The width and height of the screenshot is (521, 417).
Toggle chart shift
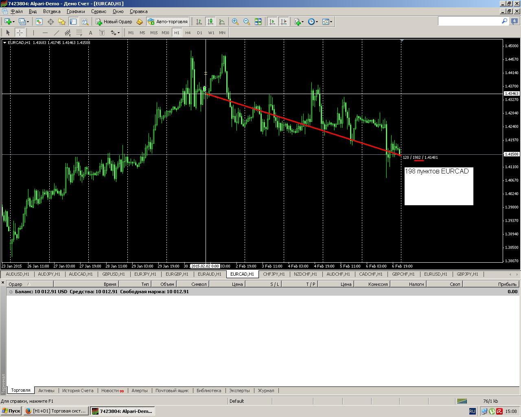[x=284, y=22]
